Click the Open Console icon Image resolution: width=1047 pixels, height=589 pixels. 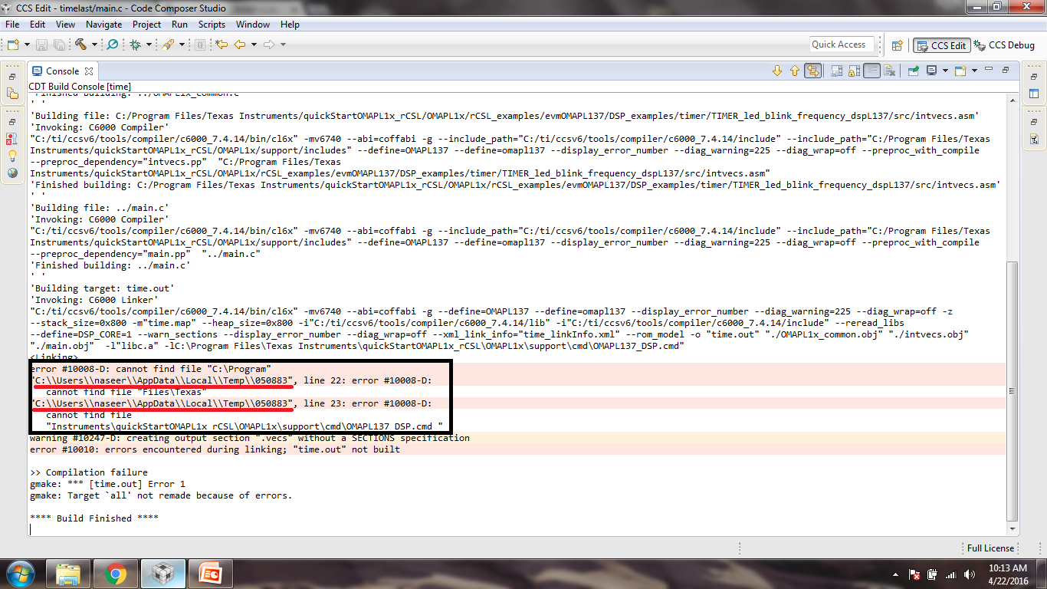point(960,71)
